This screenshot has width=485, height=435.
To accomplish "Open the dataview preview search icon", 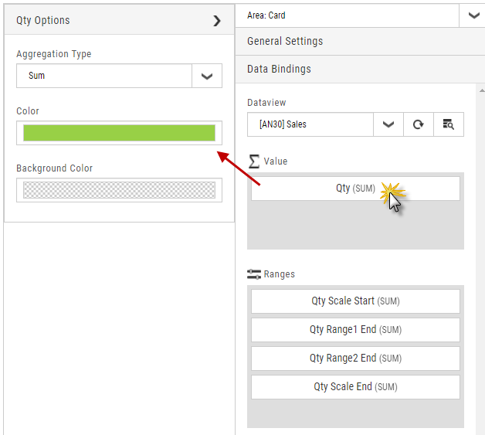I will point(449,124).
